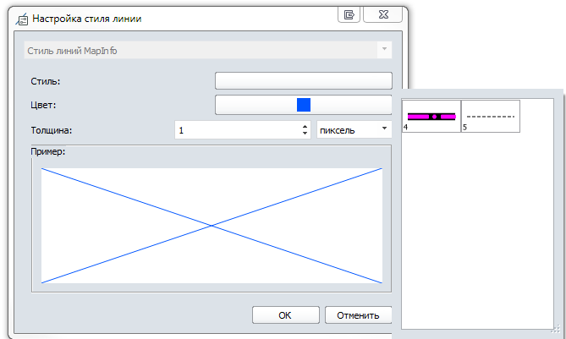The image size is (566, 339).
Task: Click the Толщина label
Action: 50,130
